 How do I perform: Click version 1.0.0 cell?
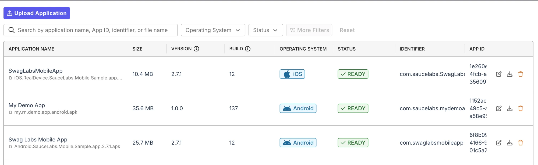[x=177, y=108]
